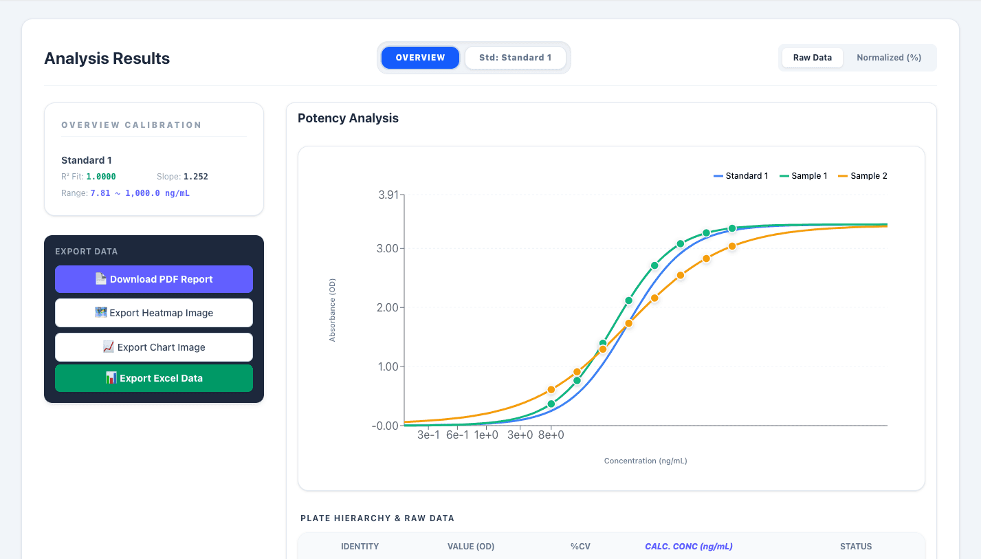Click the Absorbance (OD) axis title
This screenshot has width=981, height=559.
tap(333, 310)
